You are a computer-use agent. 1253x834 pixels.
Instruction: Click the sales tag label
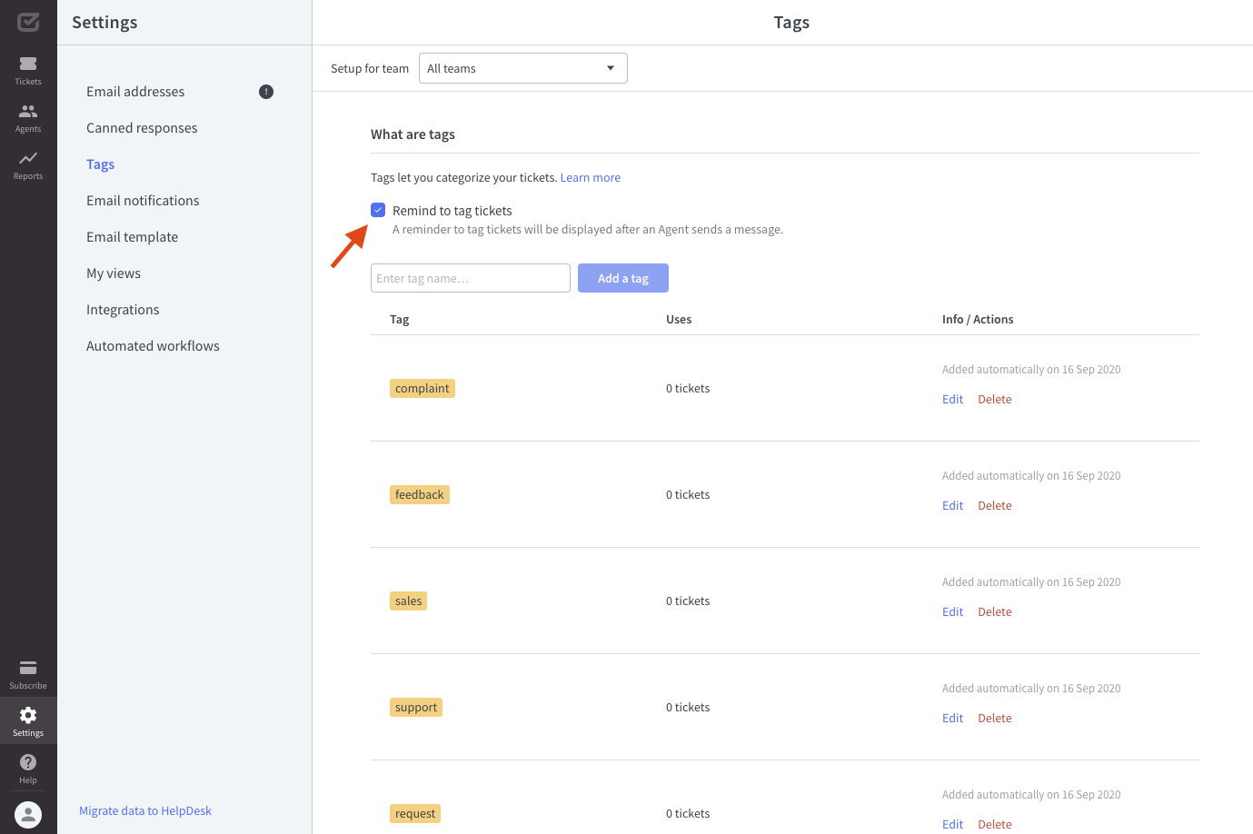(409, 601)
